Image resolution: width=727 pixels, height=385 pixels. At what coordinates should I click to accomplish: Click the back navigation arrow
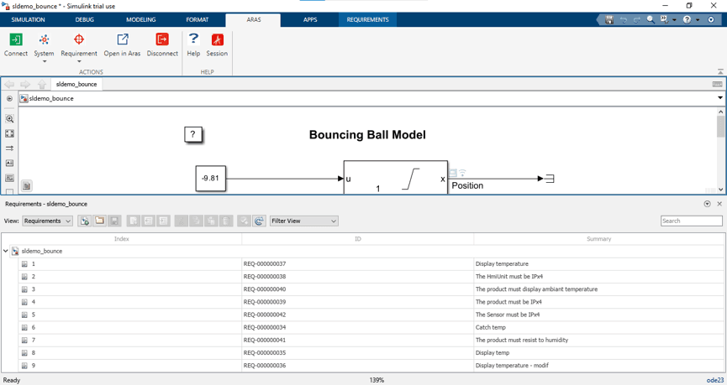click(9, 84)
